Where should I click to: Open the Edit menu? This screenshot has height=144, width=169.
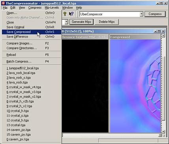(x=13, y=8)
